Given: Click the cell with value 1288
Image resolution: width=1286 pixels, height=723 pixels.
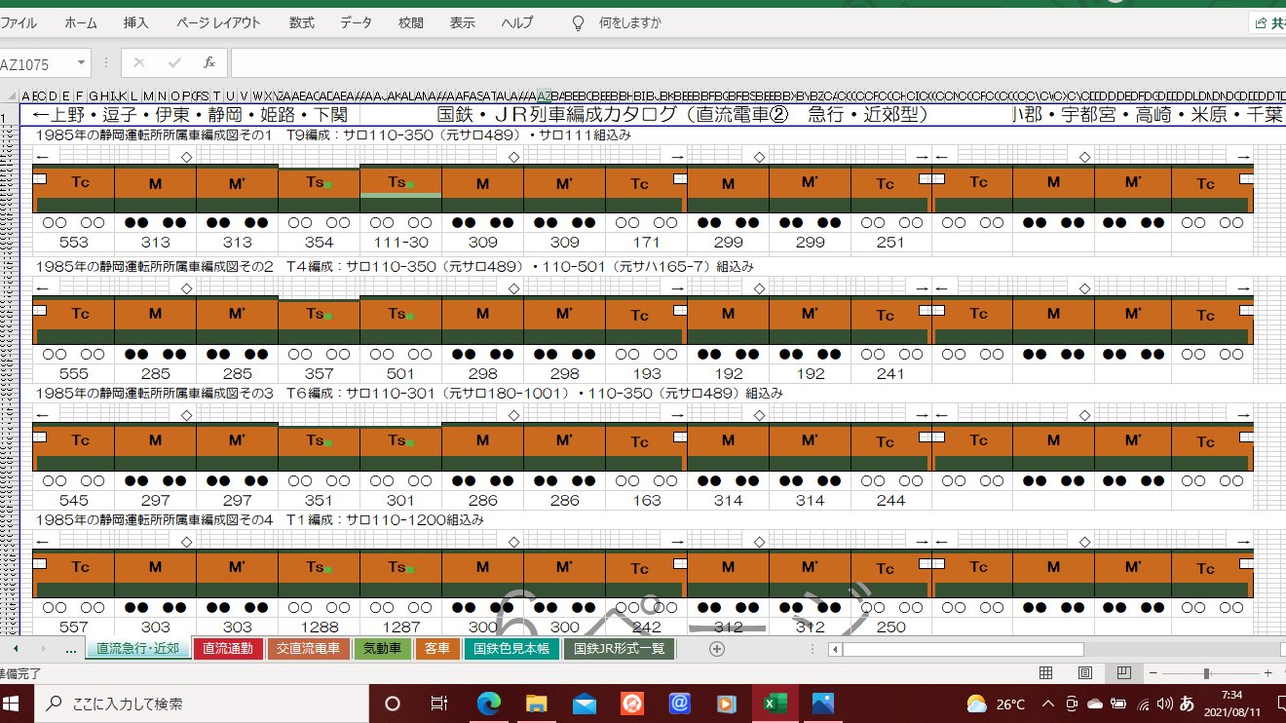Looking at the screenshot, I should click(x=319, y=628).
